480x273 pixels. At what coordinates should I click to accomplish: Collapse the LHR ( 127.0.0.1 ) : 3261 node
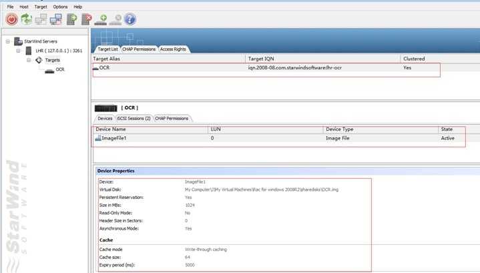point(18,51)
